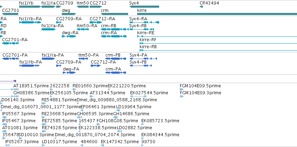This screenshot has height=147, width=297.
Task: Click the Syx4 gene feature bar
Action: click(x=144, y=7)
